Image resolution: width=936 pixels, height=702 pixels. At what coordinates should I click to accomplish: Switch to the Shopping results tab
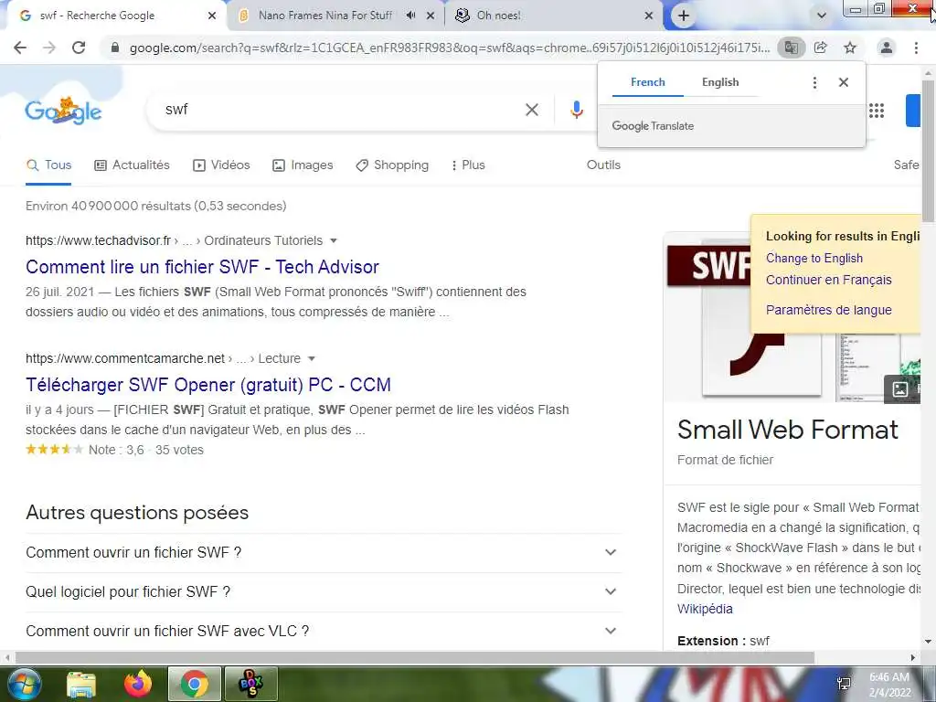pyautogui.click(x=392, y=165)
